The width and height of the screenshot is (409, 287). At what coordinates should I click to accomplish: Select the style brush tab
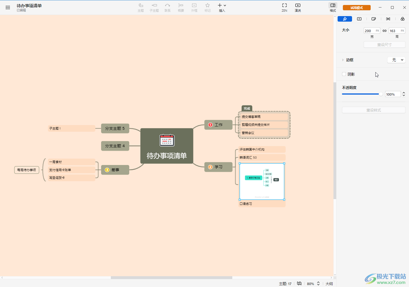click(x=345, y=19)
